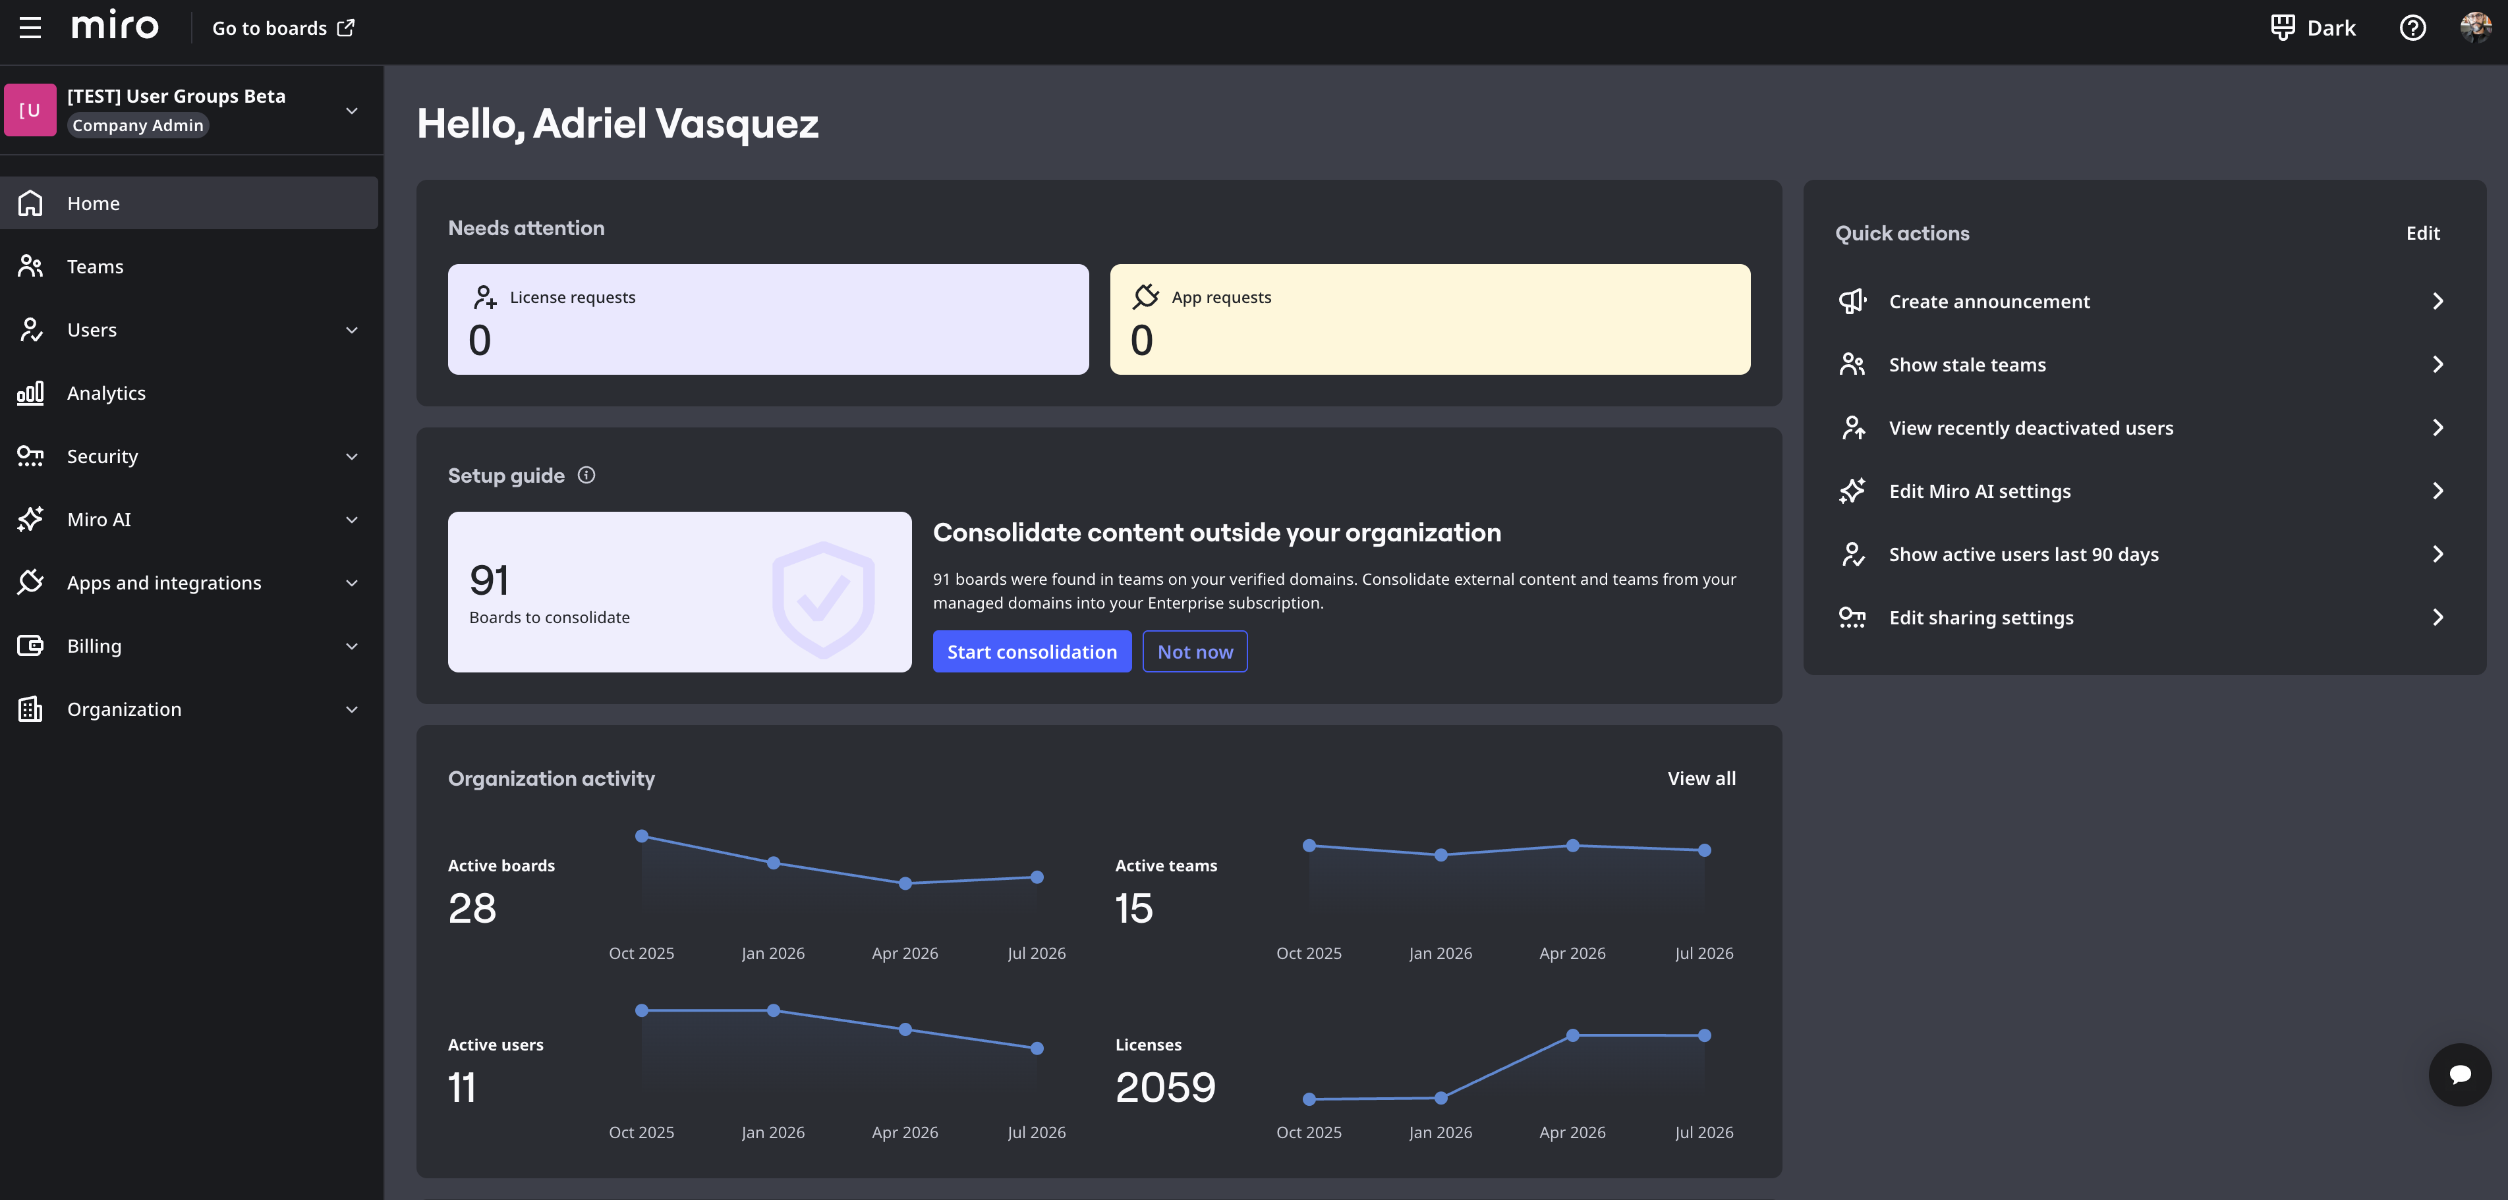Click the Show stale teams people icon
The height and width of the screenshot is (1200, 2508).
tap(1853, 365)
